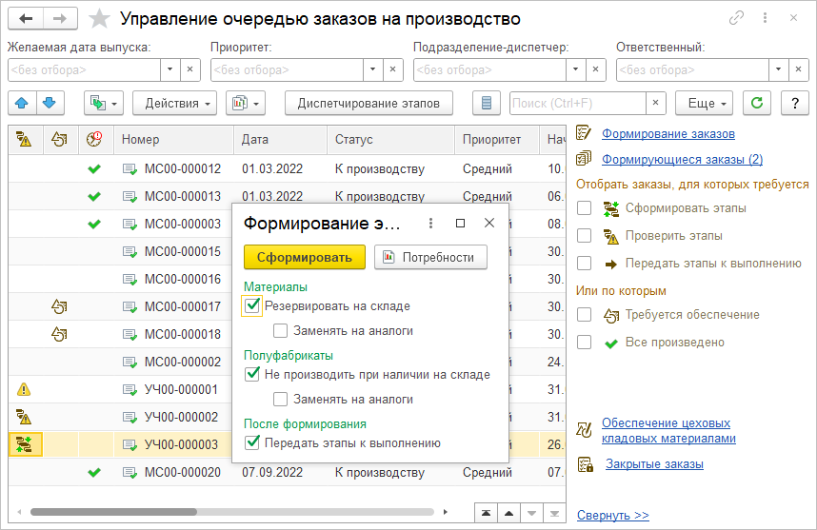Jump to the first row of the list
Viewport: 817px width, 530px height.
point(487,513)
